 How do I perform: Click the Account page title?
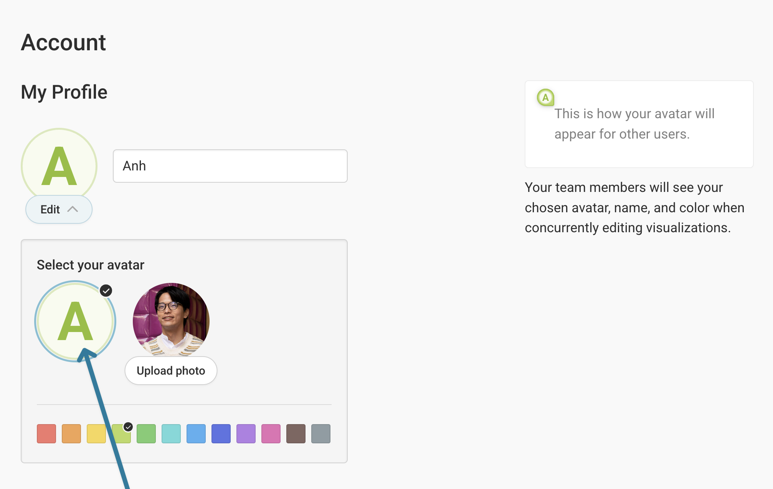tap(63, 42)
